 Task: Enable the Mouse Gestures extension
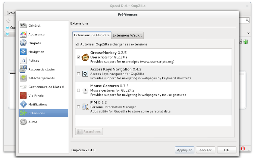tap(78, 90)
